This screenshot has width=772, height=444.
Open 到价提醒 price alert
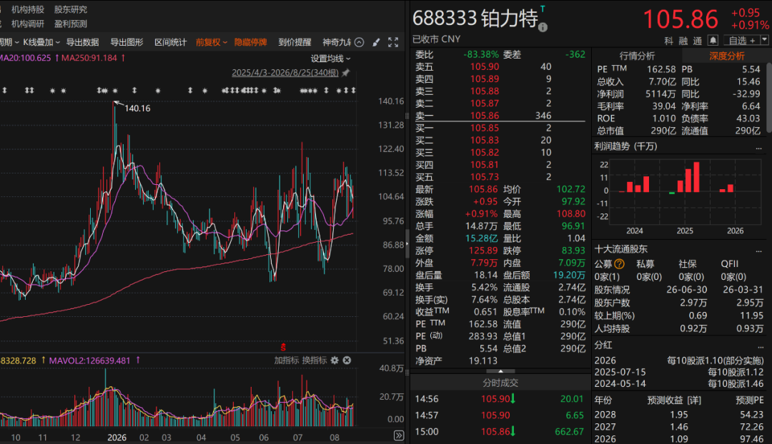point(295,42)
